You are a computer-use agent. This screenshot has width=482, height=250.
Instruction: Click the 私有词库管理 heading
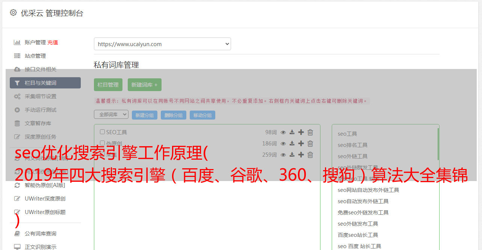point(116,65)
